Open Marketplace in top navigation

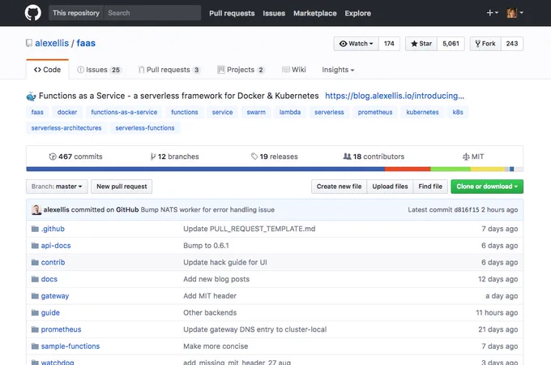(x=315, y=13)
